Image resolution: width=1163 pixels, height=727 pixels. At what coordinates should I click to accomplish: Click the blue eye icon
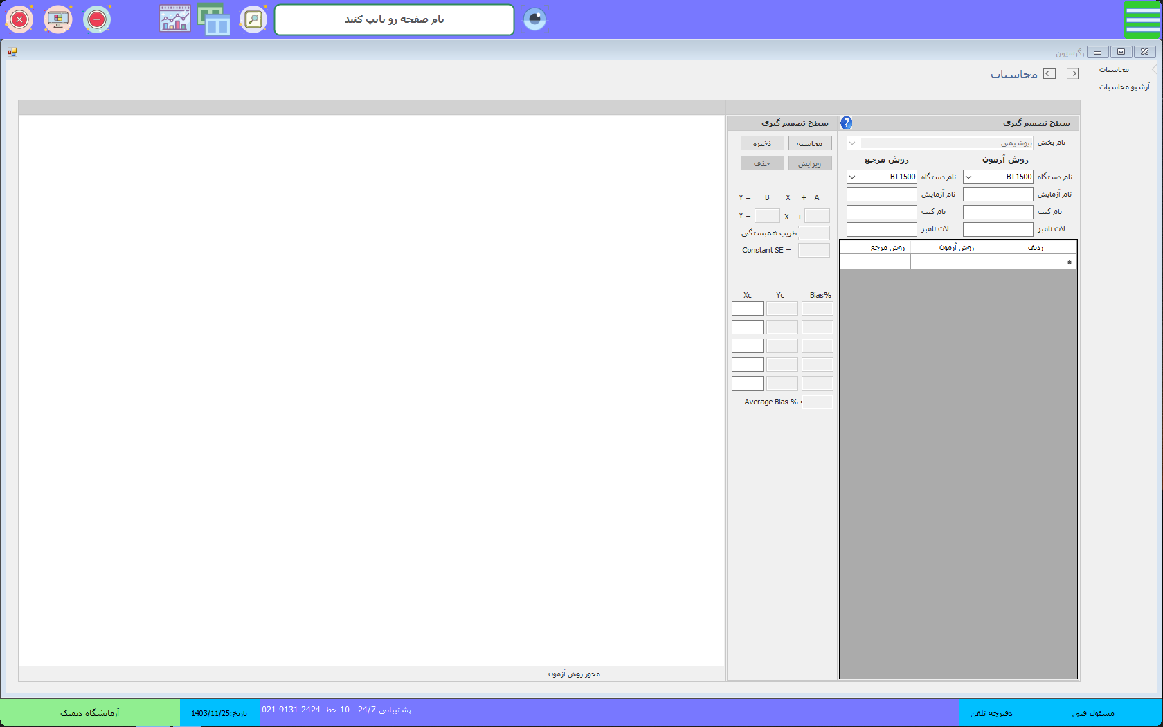[x=534, y=19]
